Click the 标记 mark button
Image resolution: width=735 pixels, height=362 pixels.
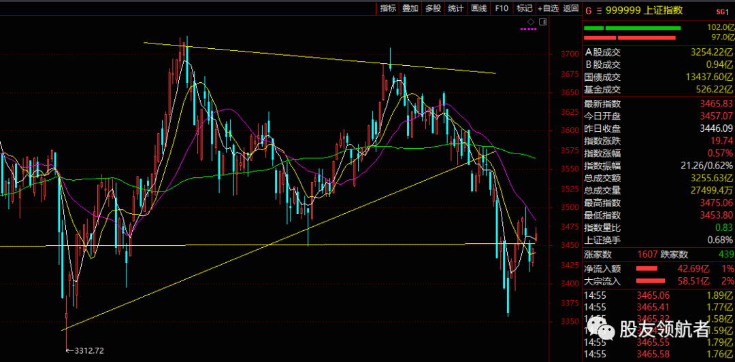coord(524,8)
